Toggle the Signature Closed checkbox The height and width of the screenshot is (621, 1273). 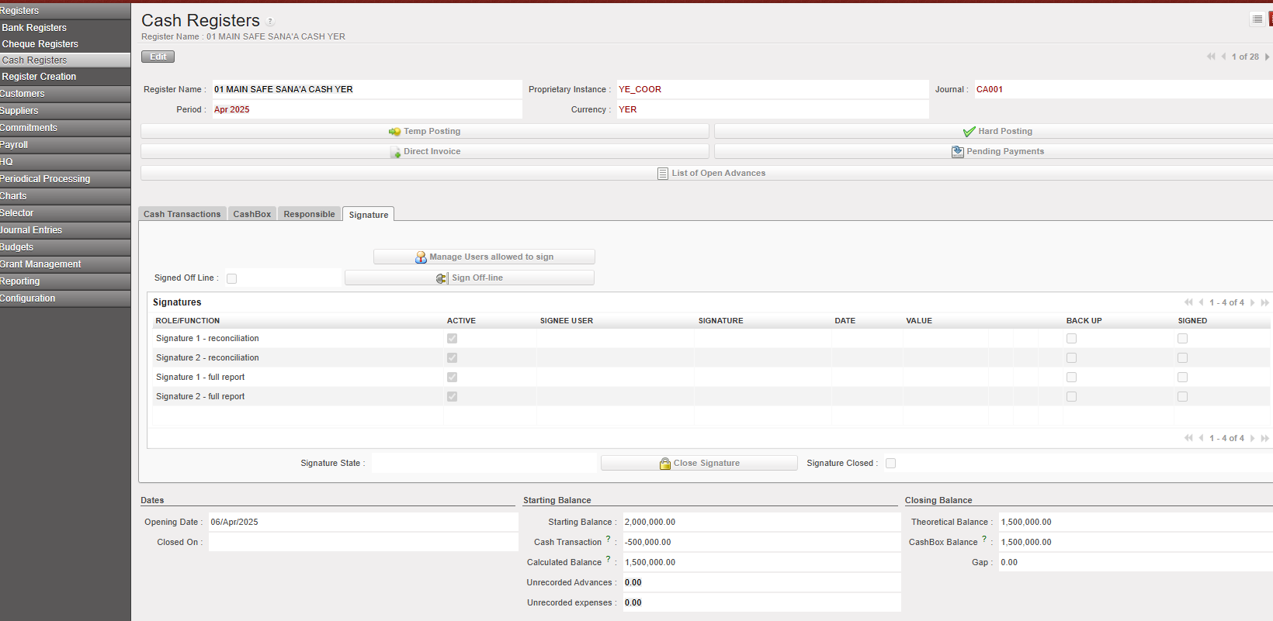890,464
